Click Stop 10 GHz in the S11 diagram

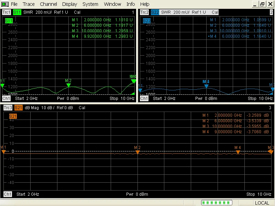pyautogui.click(x=122, y=99)
